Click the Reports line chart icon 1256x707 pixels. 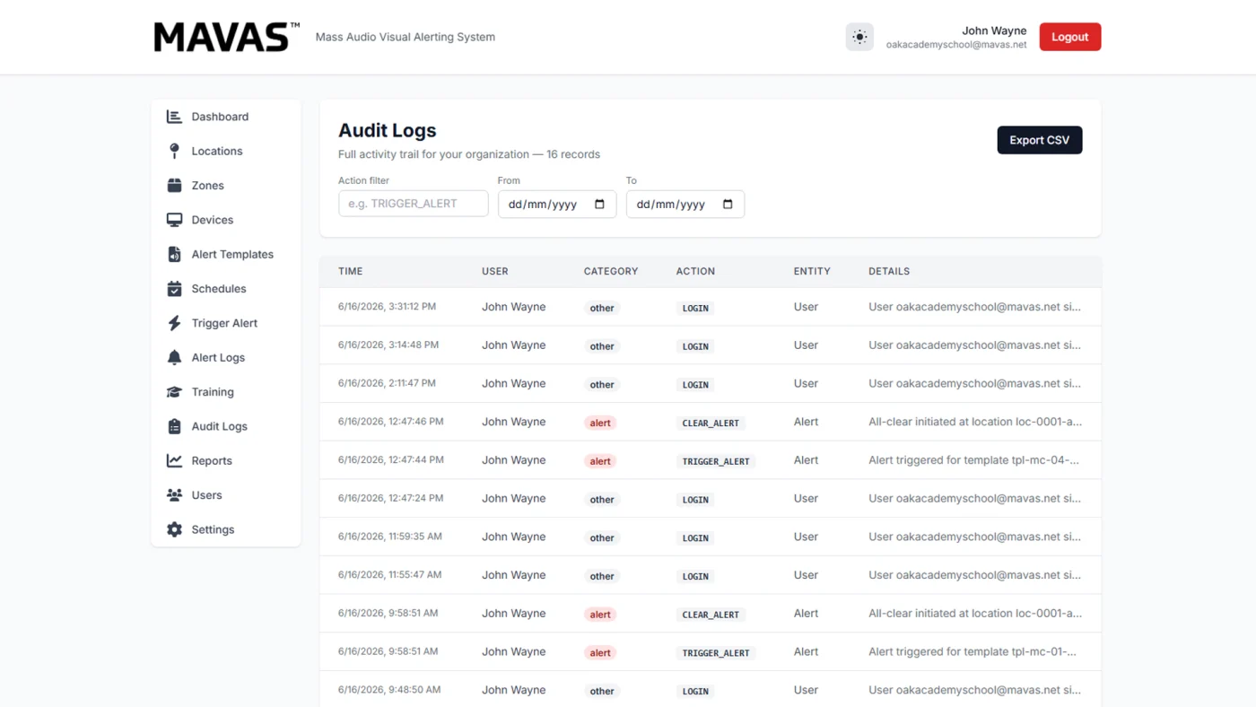pyautogui.click(x=174, y=460)
